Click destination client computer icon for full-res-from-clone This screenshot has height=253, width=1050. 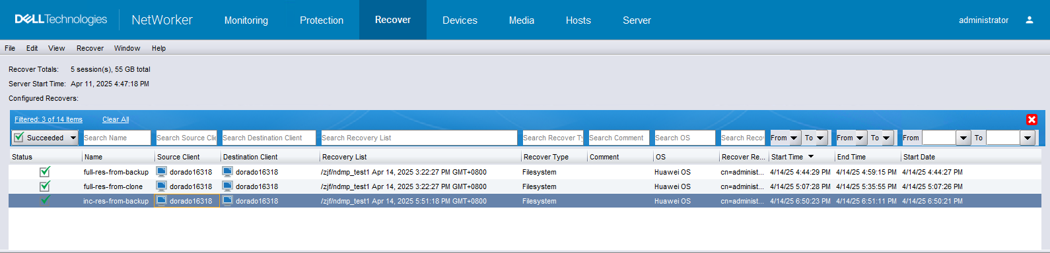(x=227, y=186)
